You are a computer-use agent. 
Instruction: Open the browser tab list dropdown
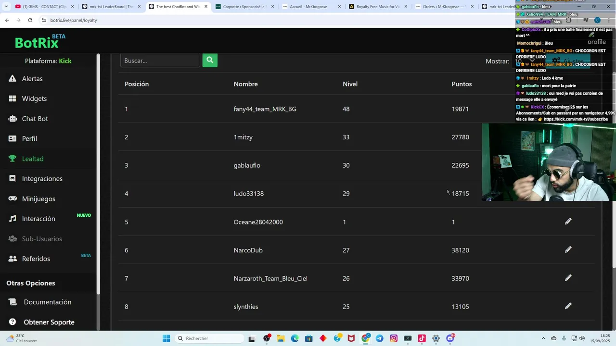[6, 7]
